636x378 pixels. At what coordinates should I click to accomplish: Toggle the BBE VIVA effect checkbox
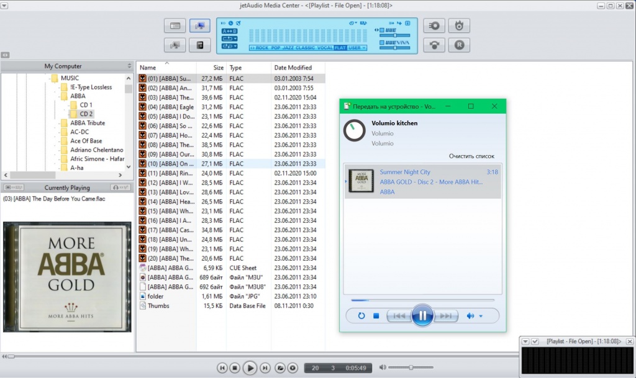coord(382,43)
